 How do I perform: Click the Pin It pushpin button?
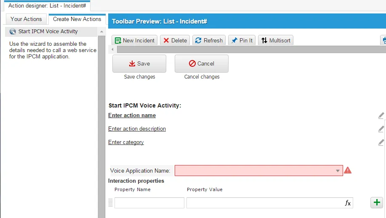coord(242,40)
